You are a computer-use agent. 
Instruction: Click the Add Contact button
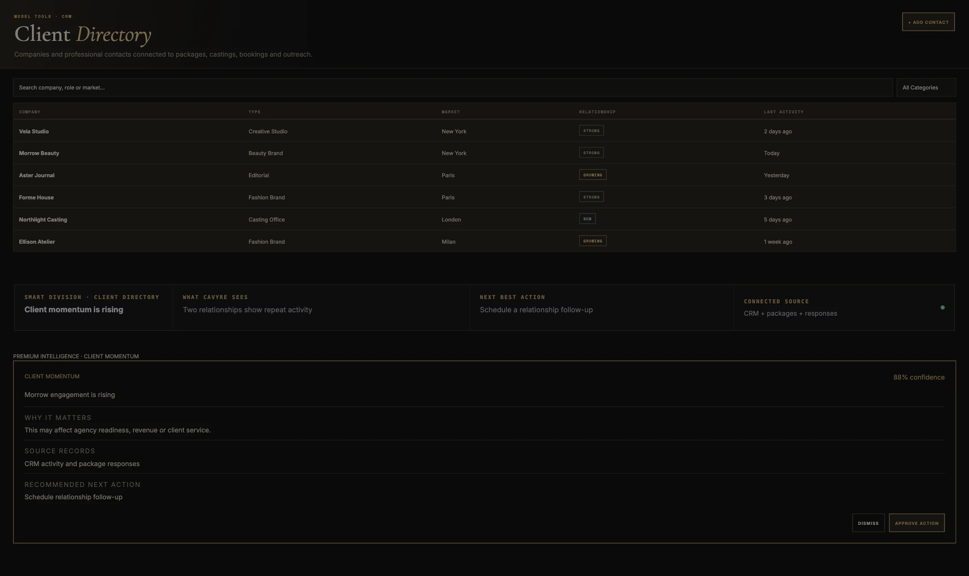928,22
